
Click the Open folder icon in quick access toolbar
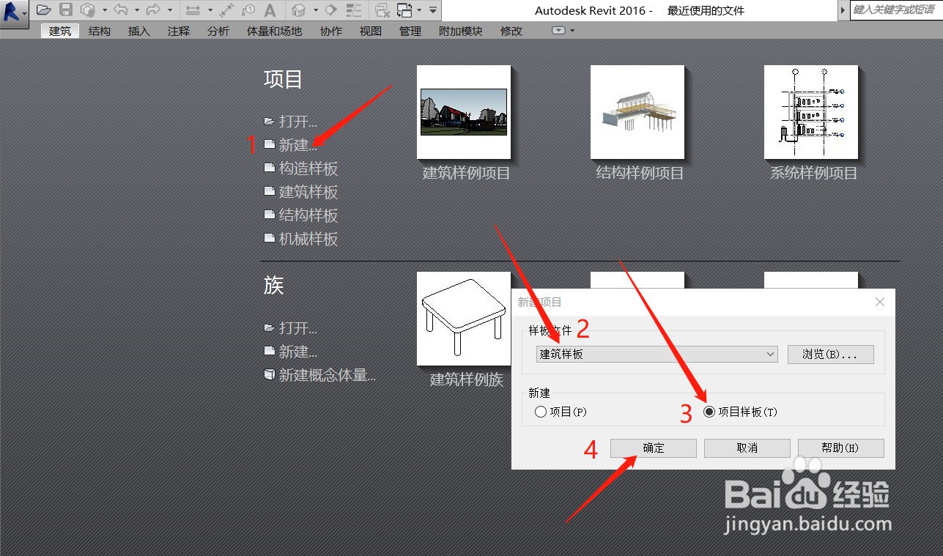click(43, 10)
